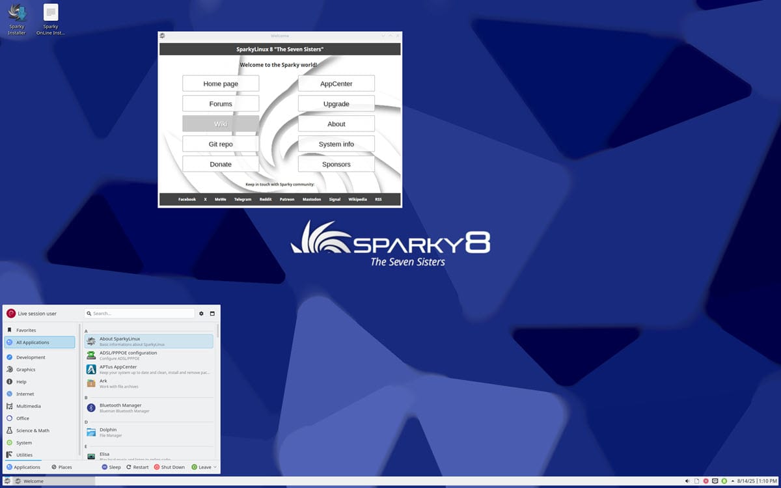Open the MeWe community link

pyautogui.click(x=221, y=199)
